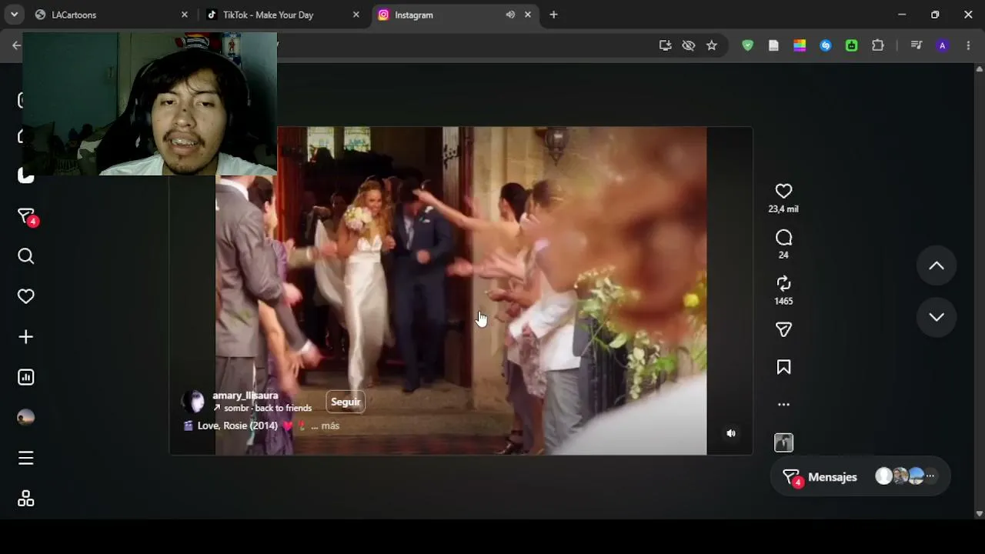Open the reel's audio thumbnail below the more options

coord(783,442)
